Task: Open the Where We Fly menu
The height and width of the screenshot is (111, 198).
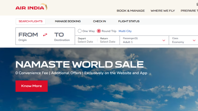Action: tap(163, 11)
